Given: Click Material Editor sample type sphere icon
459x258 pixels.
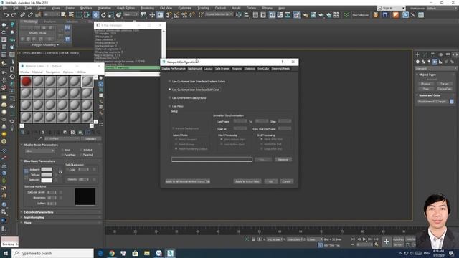Looking at the screenshot, I should point(101,78).
